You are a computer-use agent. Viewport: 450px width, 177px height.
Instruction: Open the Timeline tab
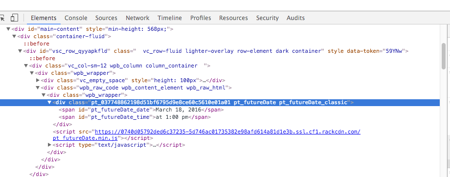(170, 18)
